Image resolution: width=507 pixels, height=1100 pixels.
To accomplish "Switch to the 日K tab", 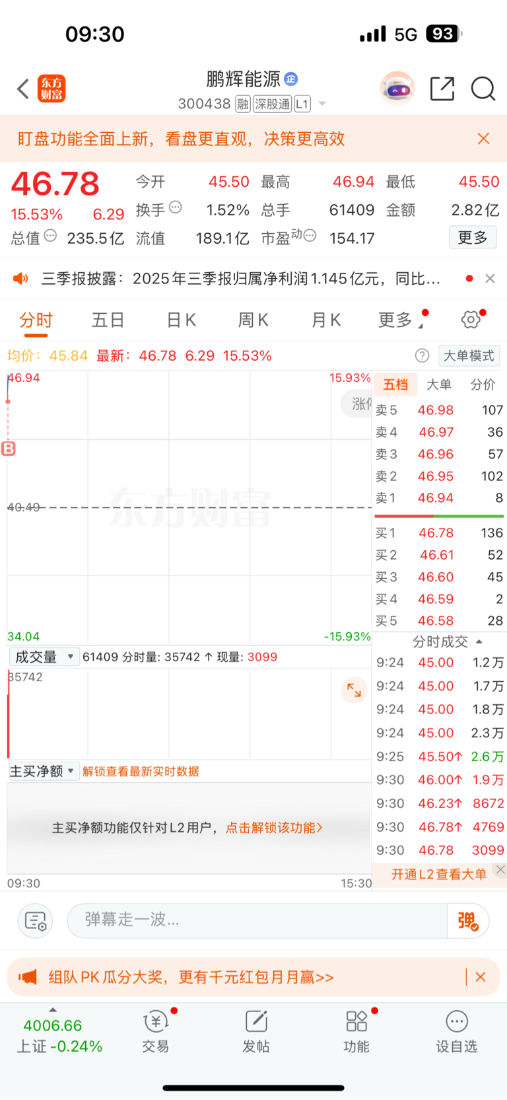I will (x=181, y=320).
